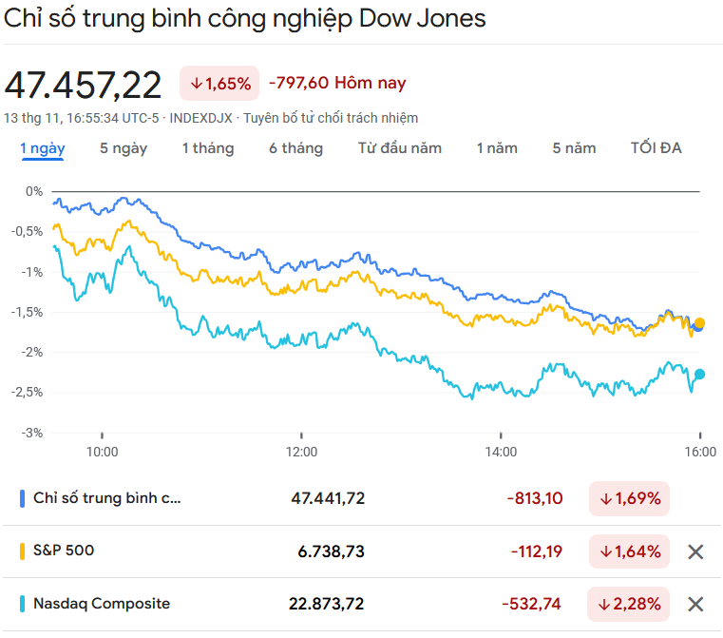Viewport: 723px width, 638px height.
Task: Click the blue Dow Jones legend color marker
Action: point(22,498)
